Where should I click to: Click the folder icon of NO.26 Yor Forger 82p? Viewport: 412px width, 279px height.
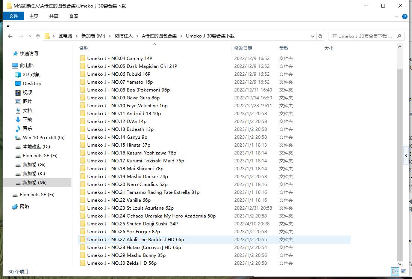point(83,231)
